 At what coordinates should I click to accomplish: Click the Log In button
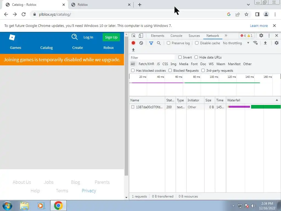(88, 37)
